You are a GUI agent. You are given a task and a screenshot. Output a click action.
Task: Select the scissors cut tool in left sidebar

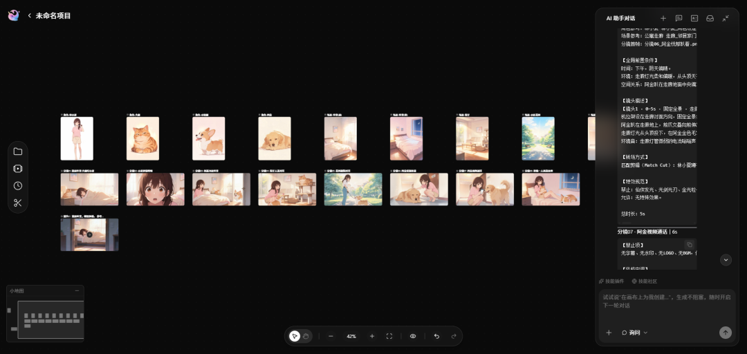point(17,203)
